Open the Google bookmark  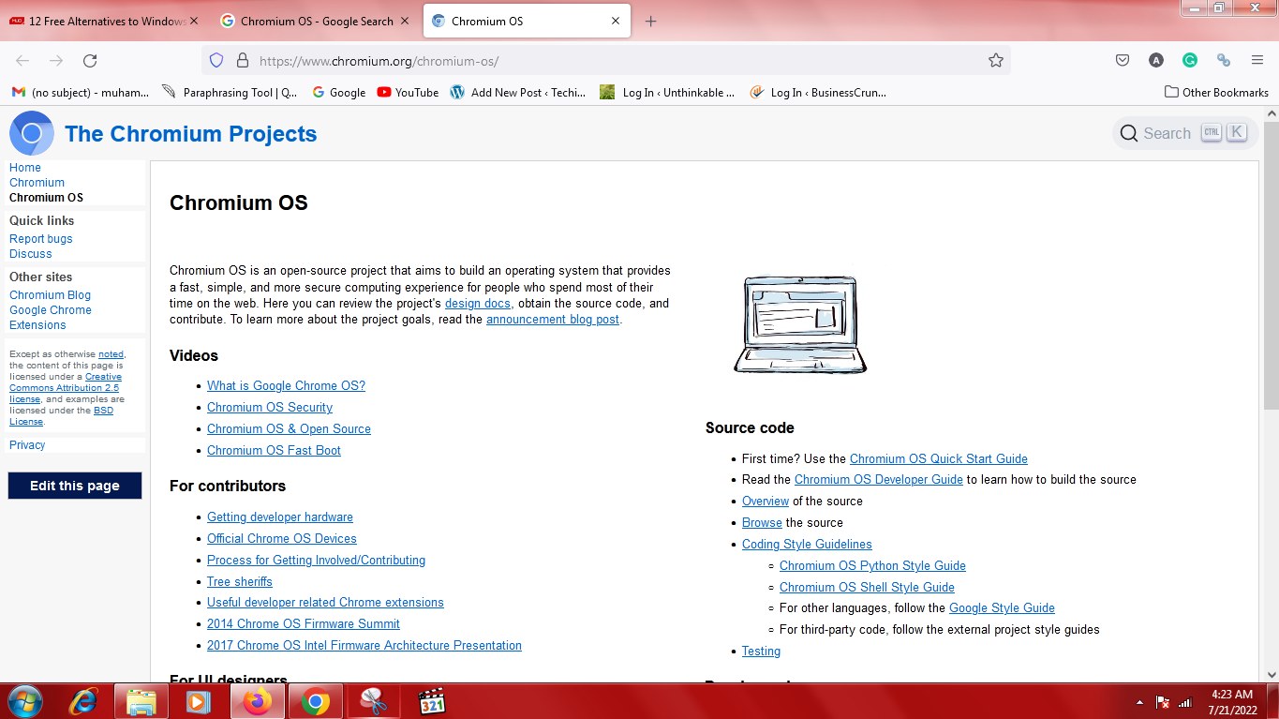[338, 92]
